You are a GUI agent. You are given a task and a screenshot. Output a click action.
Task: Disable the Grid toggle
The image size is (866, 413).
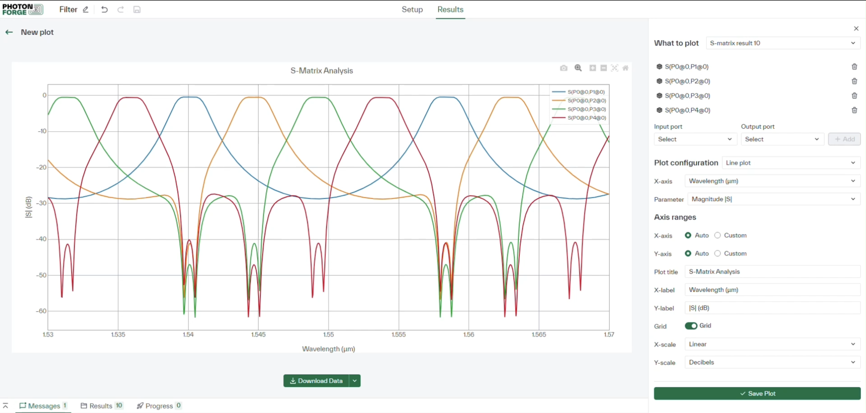(x=691, y=326)
